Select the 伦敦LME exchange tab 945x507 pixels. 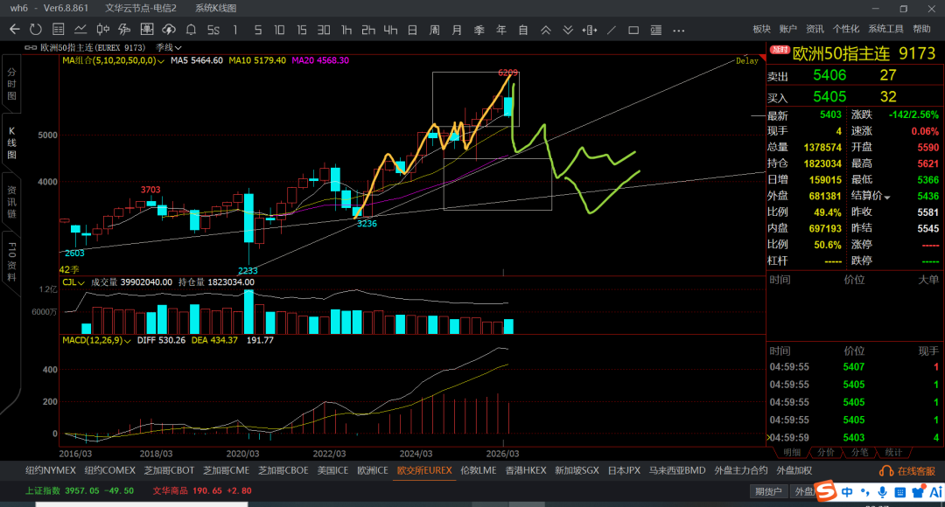pos(479,471)
